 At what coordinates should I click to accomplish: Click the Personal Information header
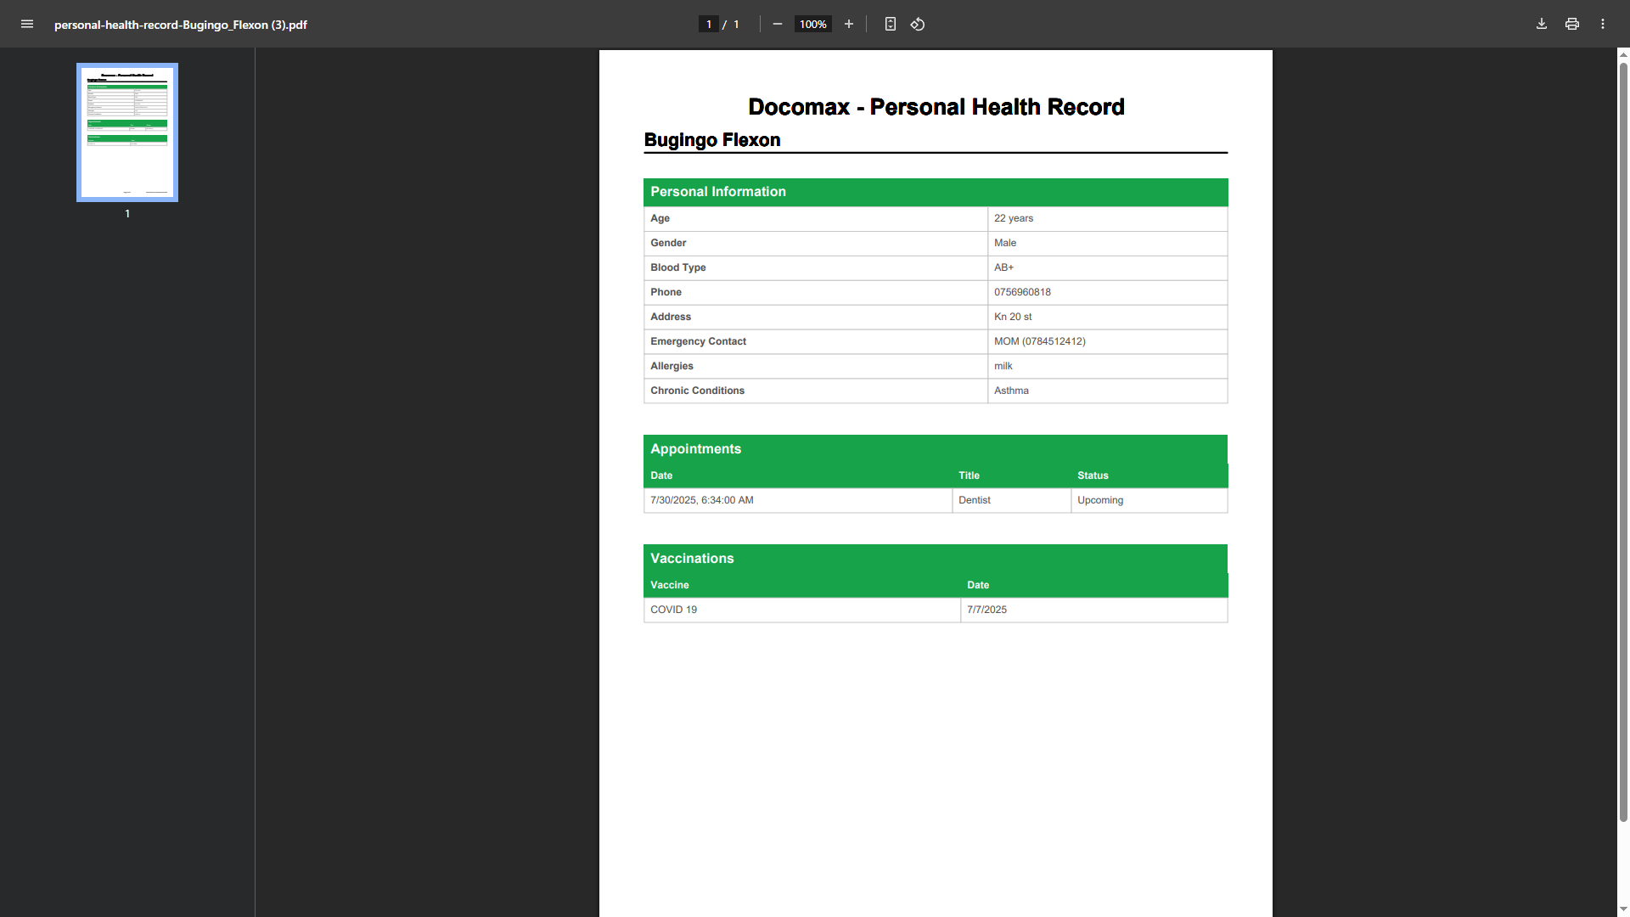point(718,192)
